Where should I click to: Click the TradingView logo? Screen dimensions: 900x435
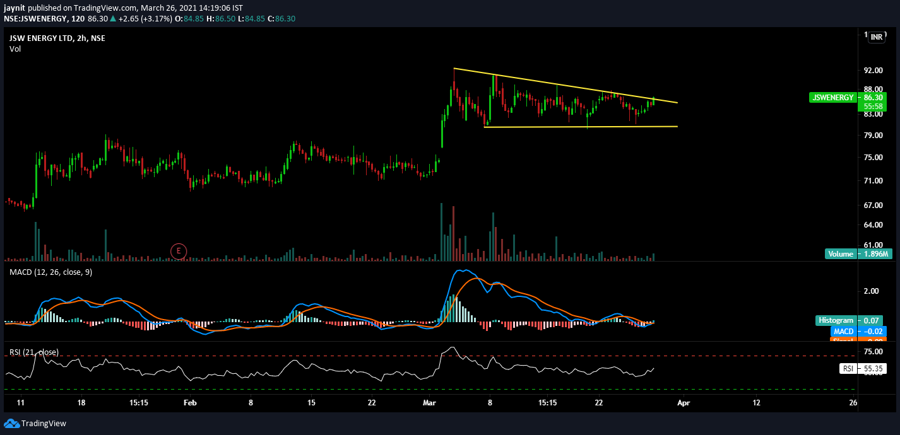pyautogui.click(x=35, y=423)
